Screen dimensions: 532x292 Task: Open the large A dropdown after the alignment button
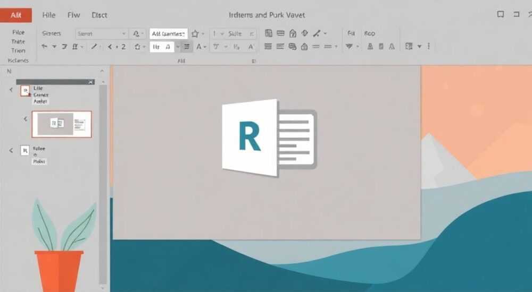199,47
